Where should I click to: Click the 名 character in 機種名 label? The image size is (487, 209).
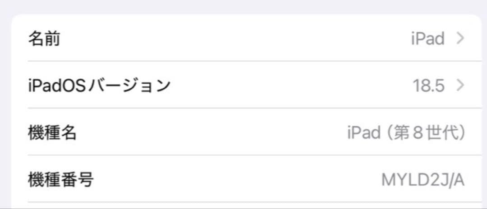point(69,132)
